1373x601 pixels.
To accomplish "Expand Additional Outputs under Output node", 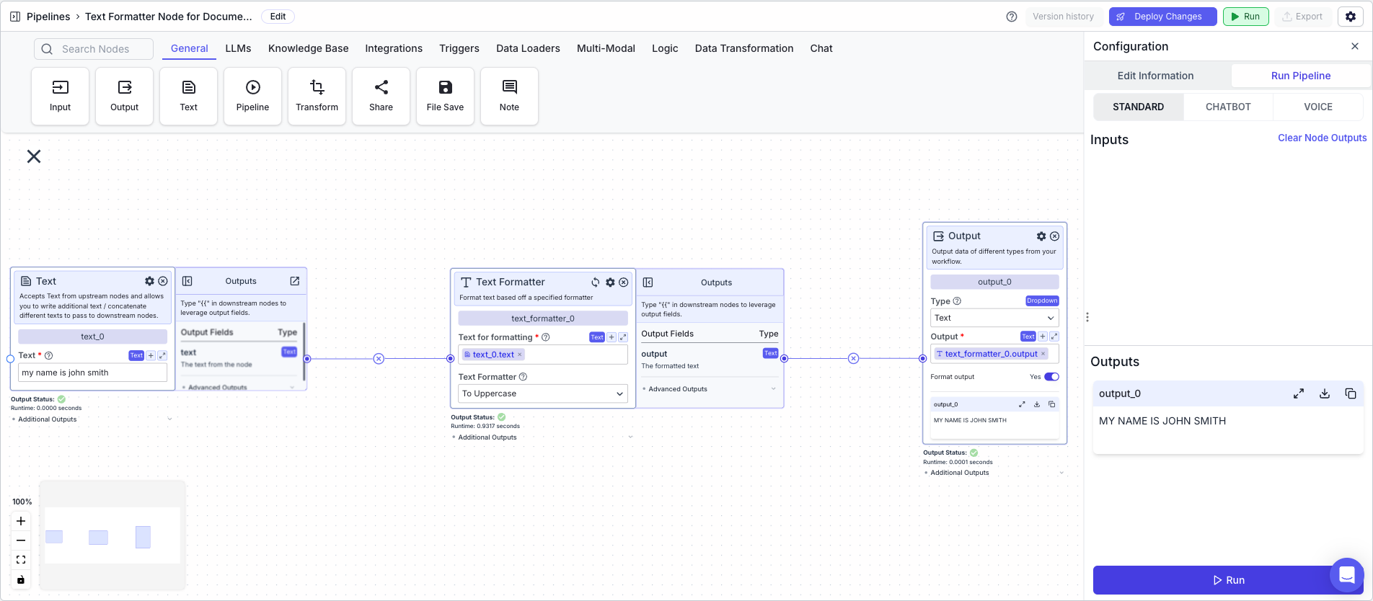I will point(994,473).
